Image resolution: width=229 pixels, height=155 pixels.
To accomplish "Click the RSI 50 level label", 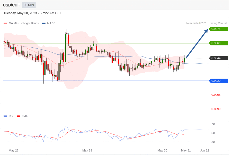I will coord(213,133).
